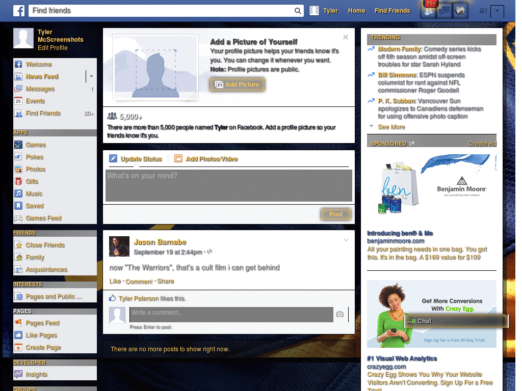Click Create Ad link

(482, 144)
